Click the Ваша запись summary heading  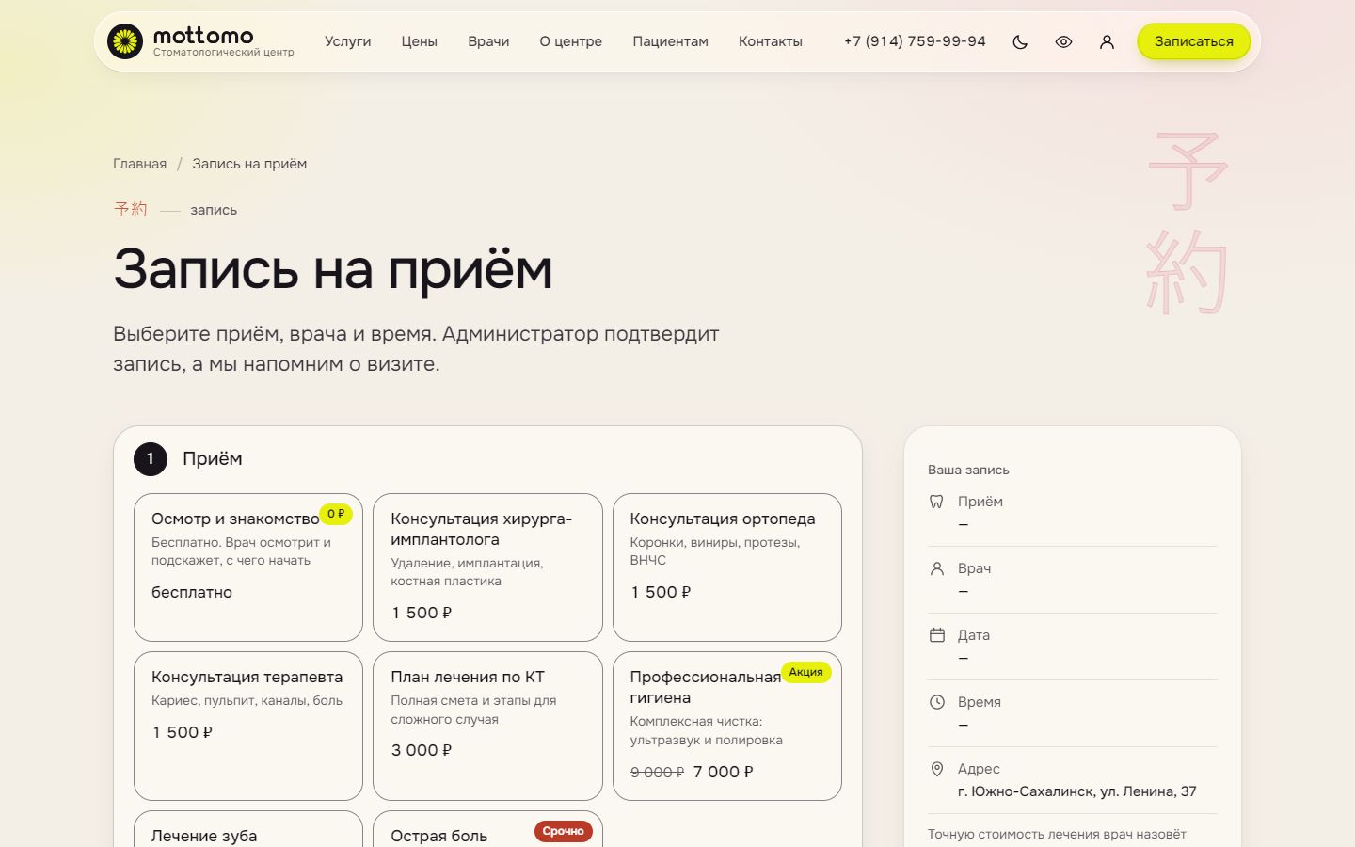click(968, 470)
